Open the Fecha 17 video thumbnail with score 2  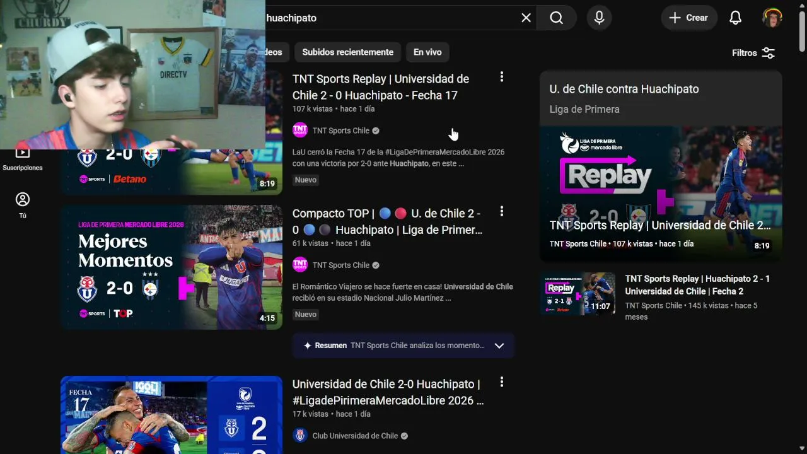click(x=171, y=415)
